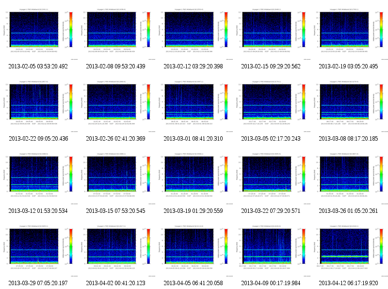Click the caption text 2013-02-08 09:53:20.439
388x289 pixels.
(x=115, y=66)
